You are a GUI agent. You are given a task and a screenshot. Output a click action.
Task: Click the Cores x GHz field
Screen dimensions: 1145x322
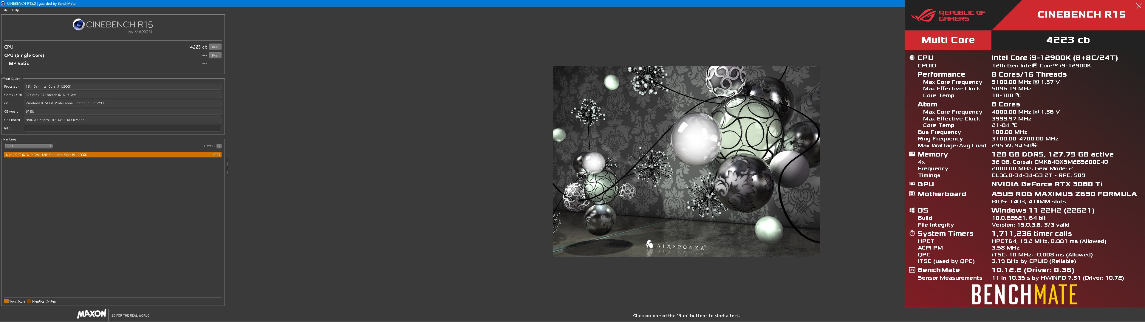point(123,95)
